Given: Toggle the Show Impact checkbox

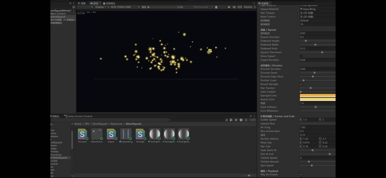Looking at the screenshot, I should coord(301,56).
